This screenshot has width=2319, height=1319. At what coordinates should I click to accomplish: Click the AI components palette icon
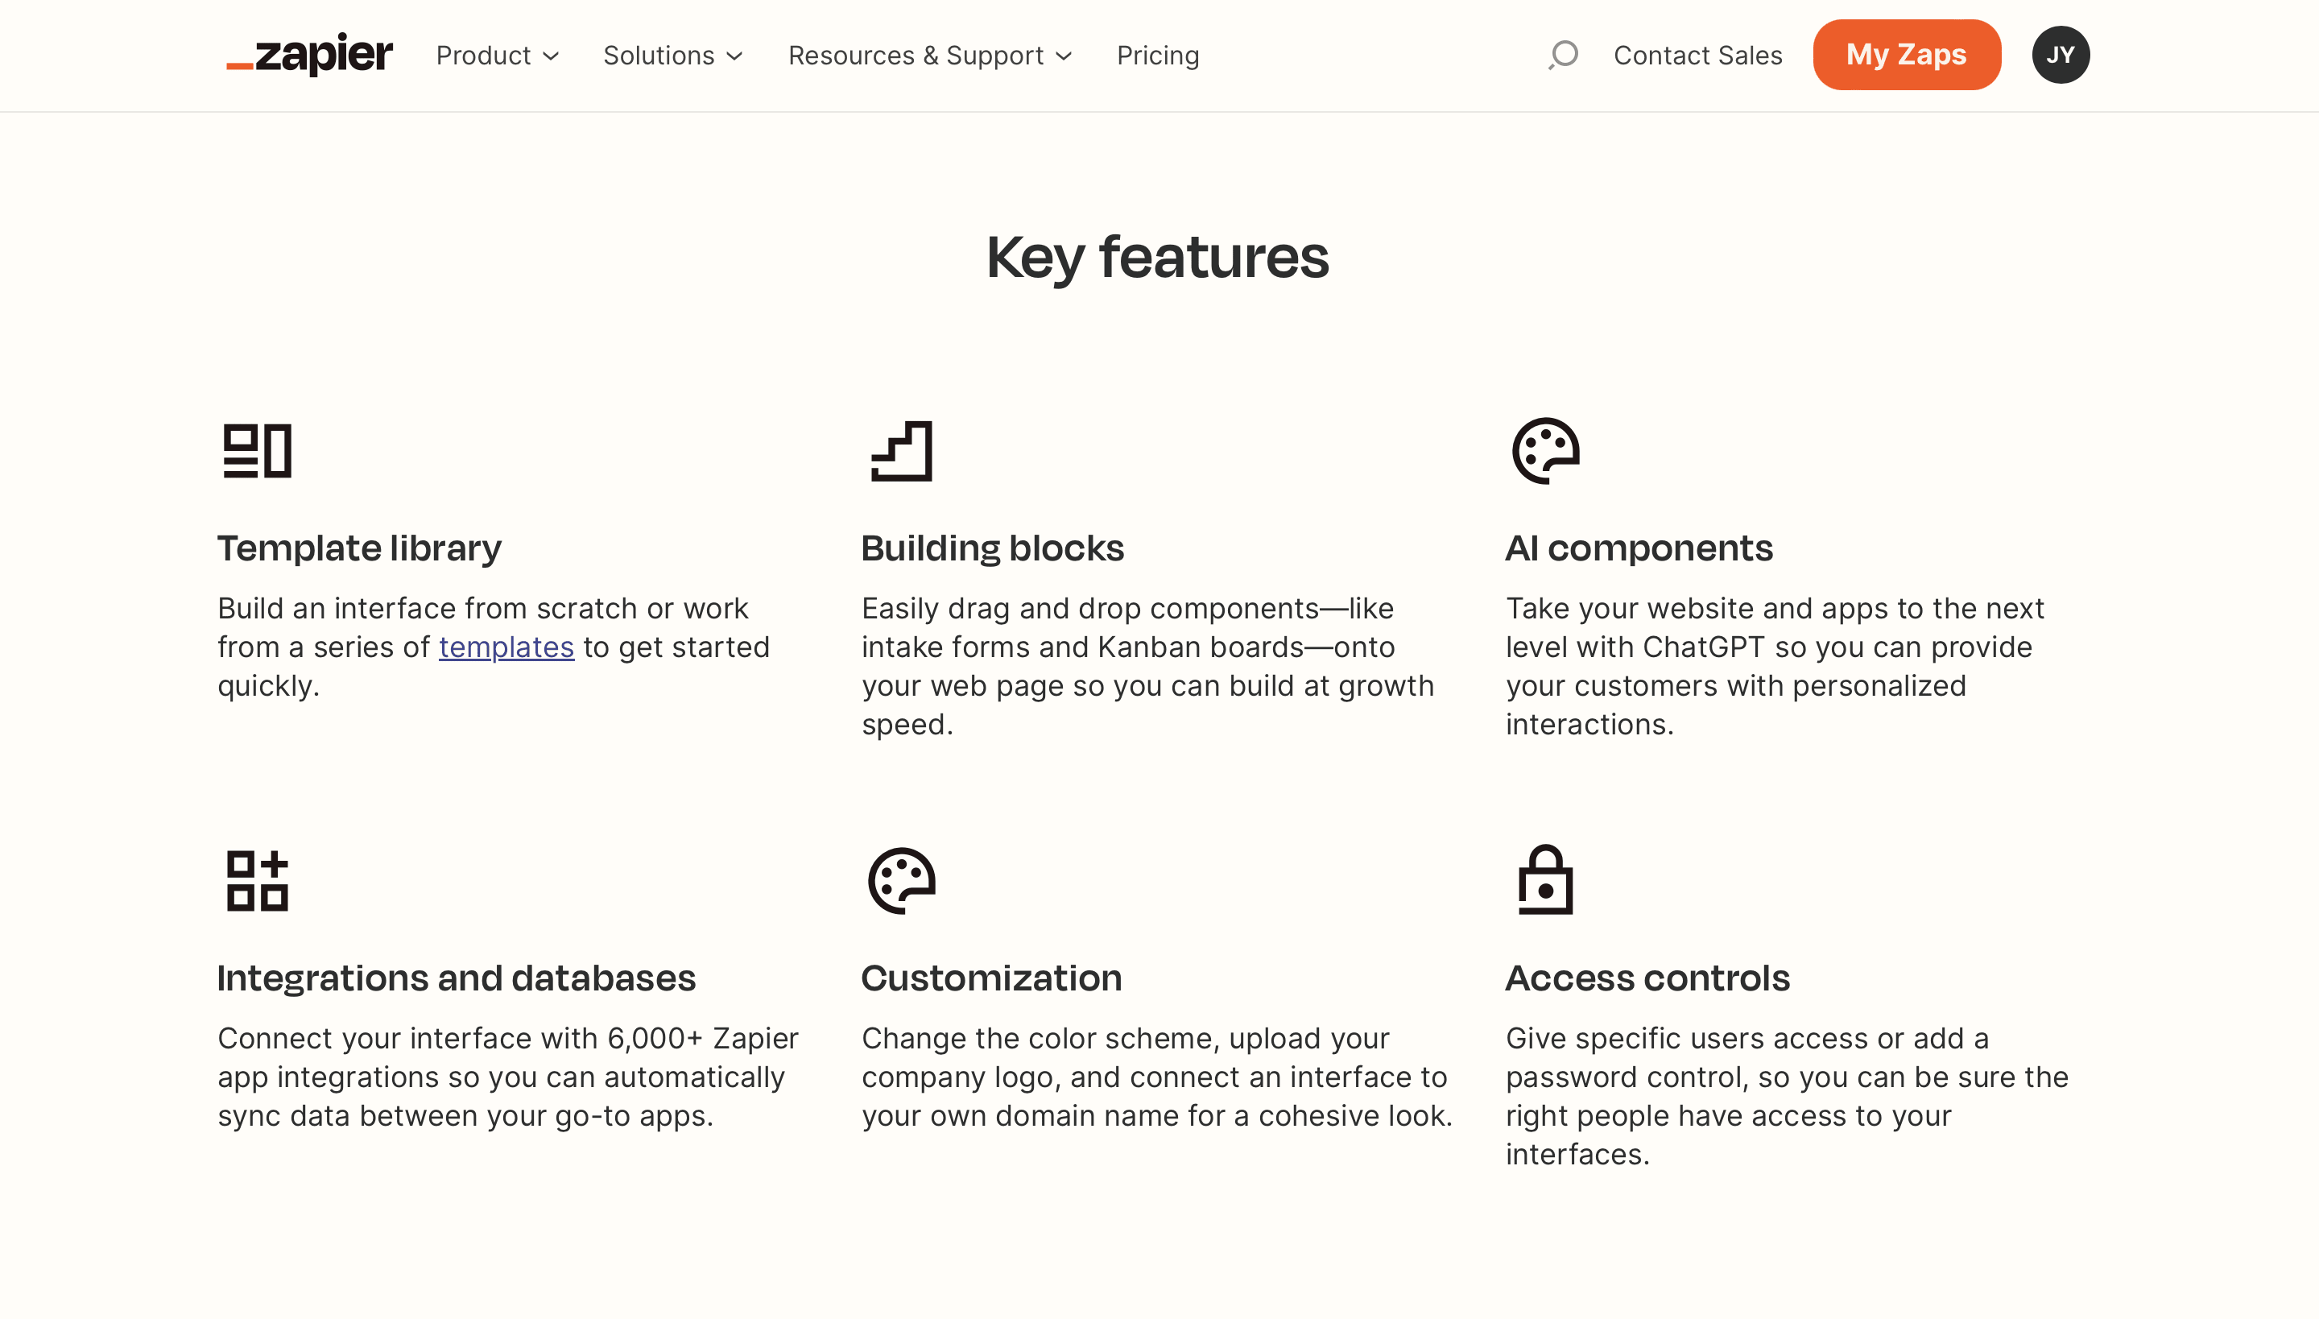1544,451
